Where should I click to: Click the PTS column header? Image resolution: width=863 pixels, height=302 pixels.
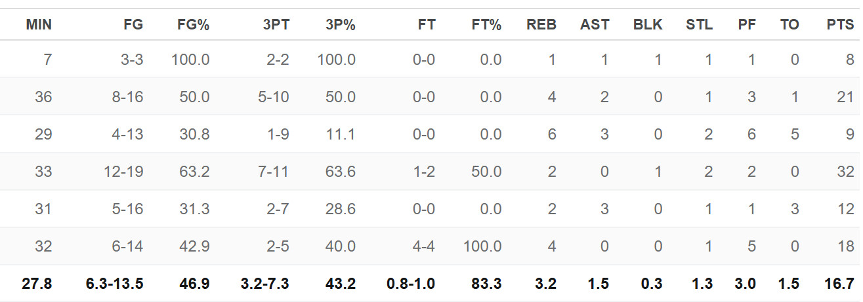840,25
